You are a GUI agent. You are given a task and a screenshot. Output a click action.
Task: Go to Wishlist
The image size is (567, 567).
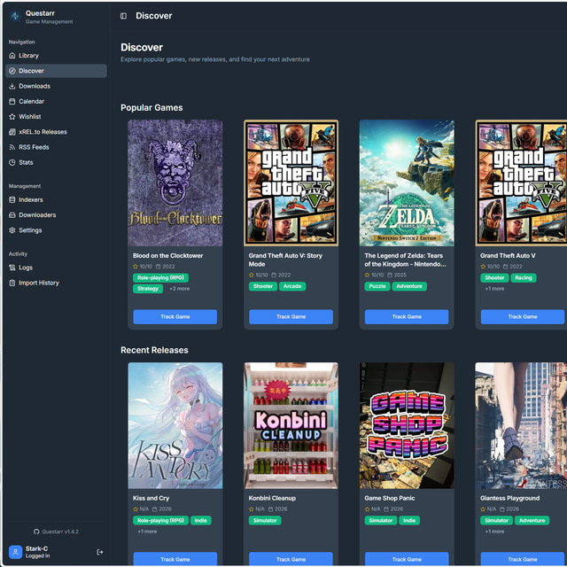[56, 116]
